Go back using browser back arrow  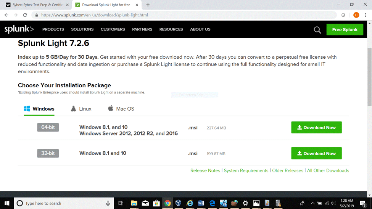6,15
